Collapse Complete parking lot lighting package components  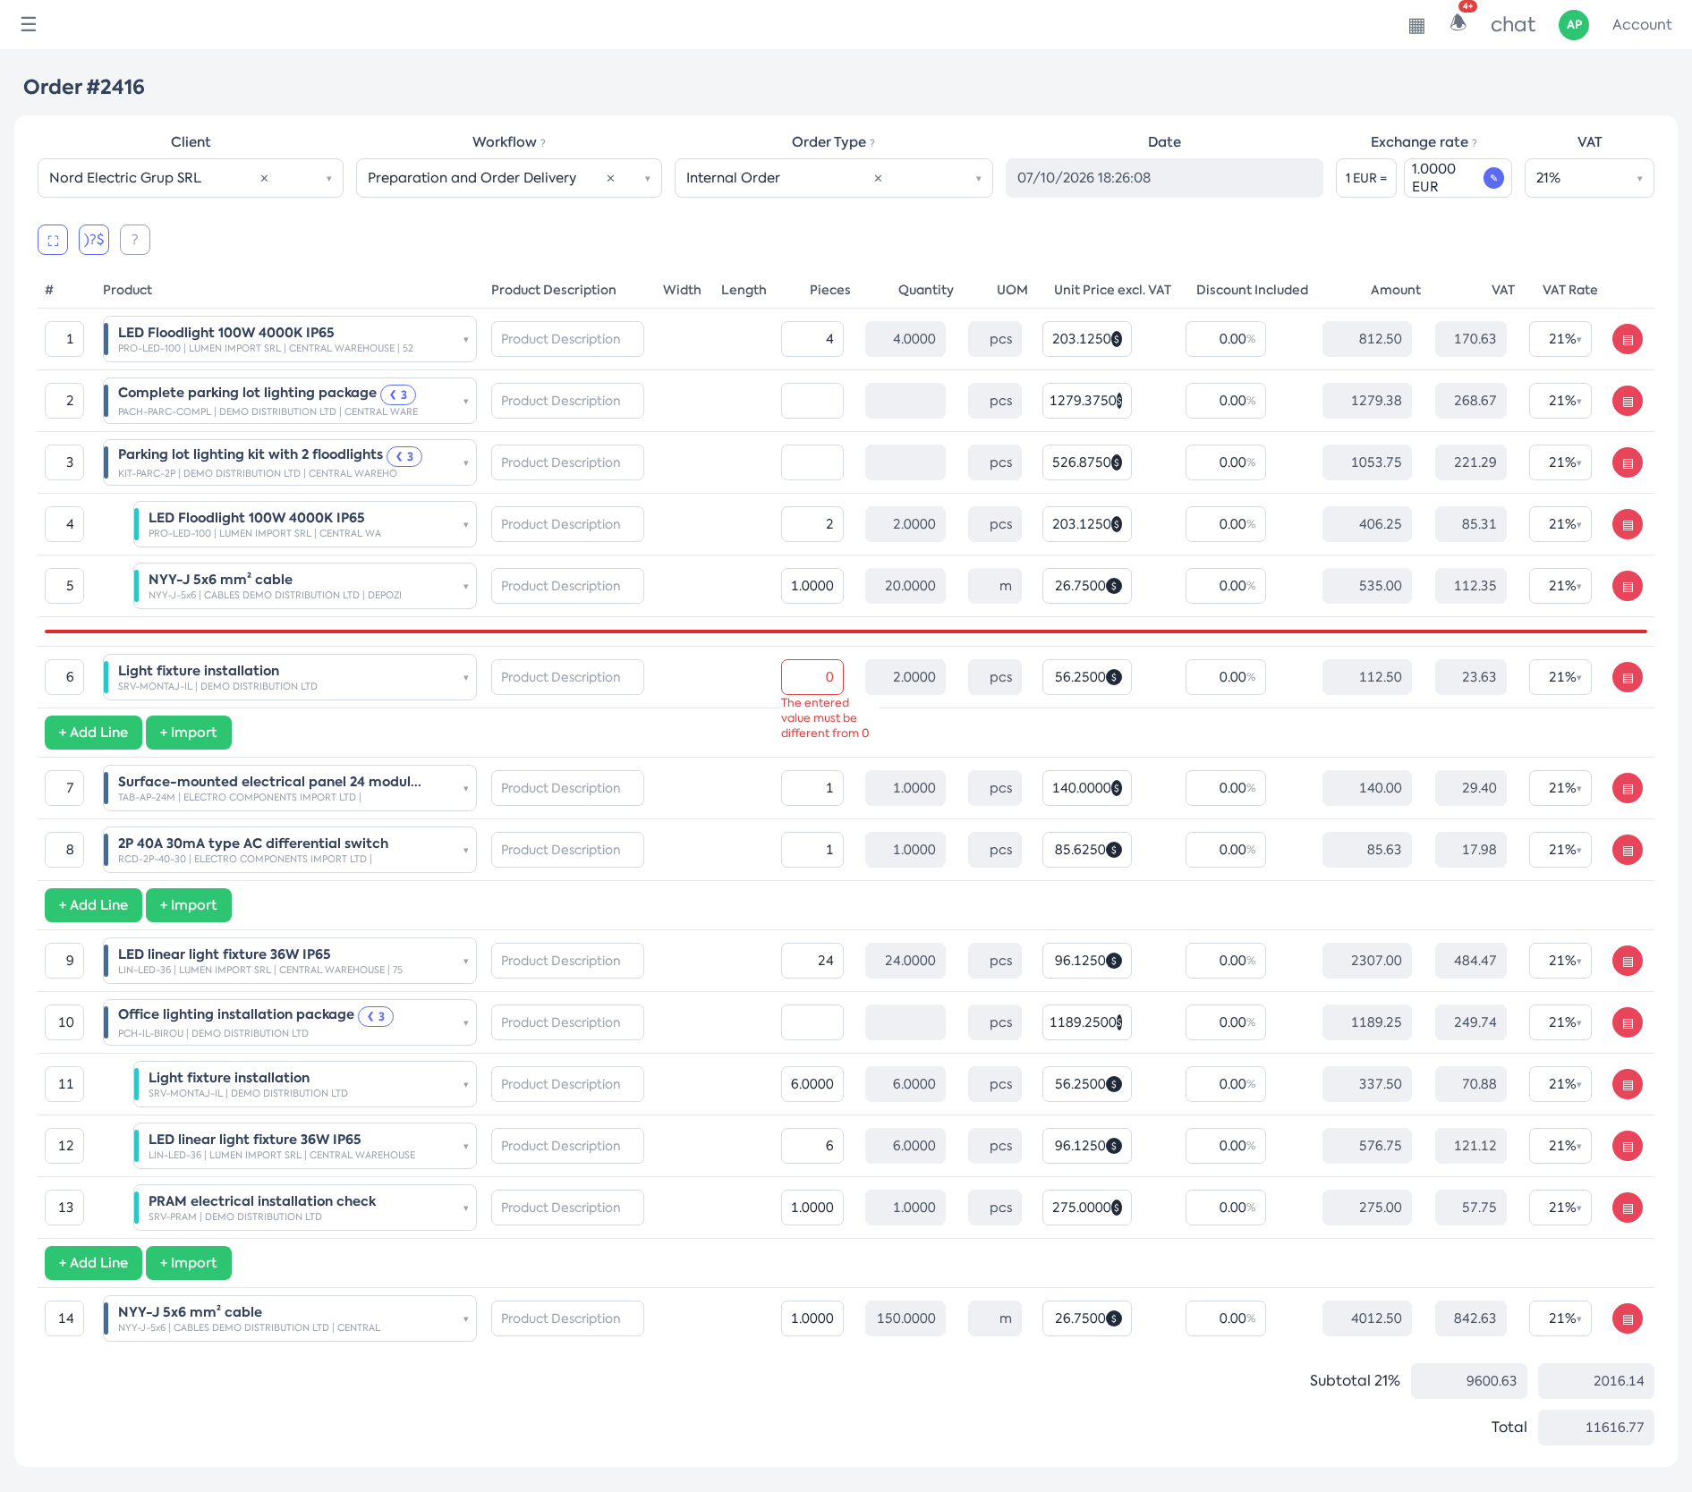coord(399,394)
